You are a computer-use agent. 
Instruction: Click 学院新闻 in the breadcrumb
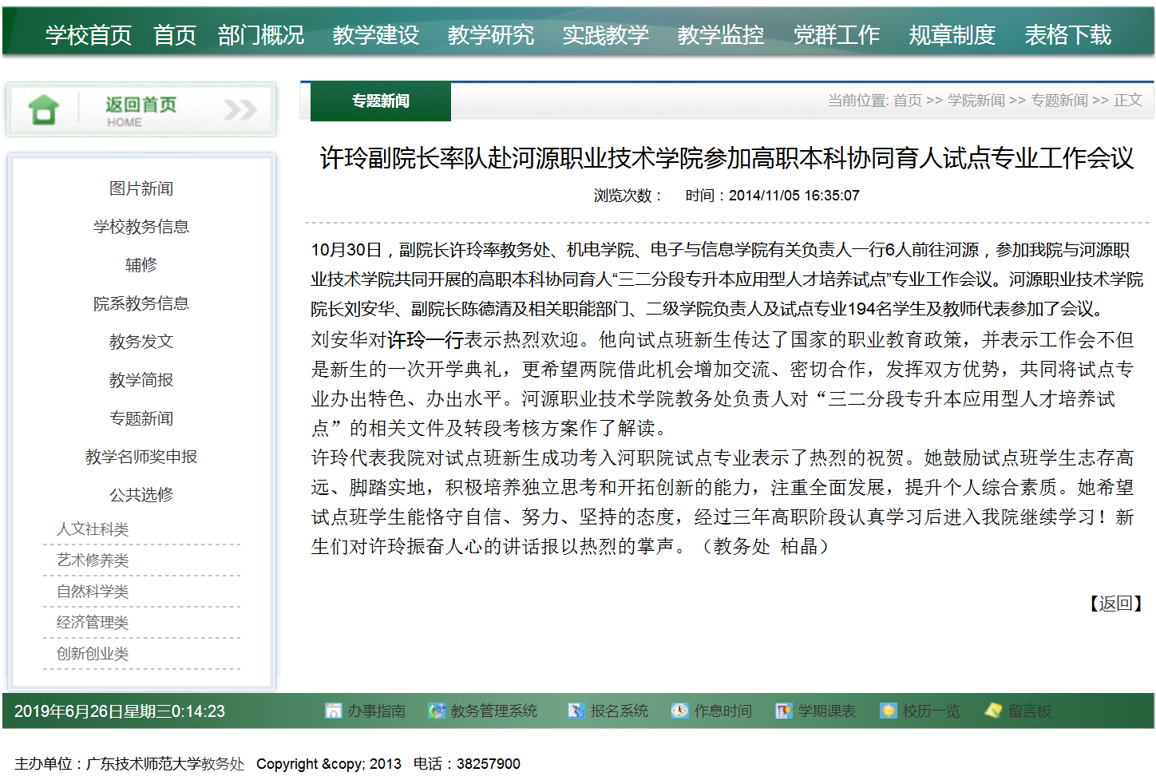pyautogui.click(x=976, y=101)
